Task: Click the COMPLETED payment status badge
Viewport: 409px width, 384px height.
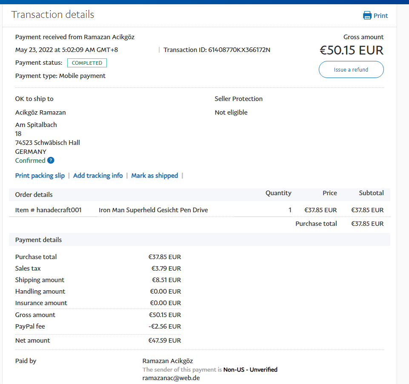Action: [87, 63]
